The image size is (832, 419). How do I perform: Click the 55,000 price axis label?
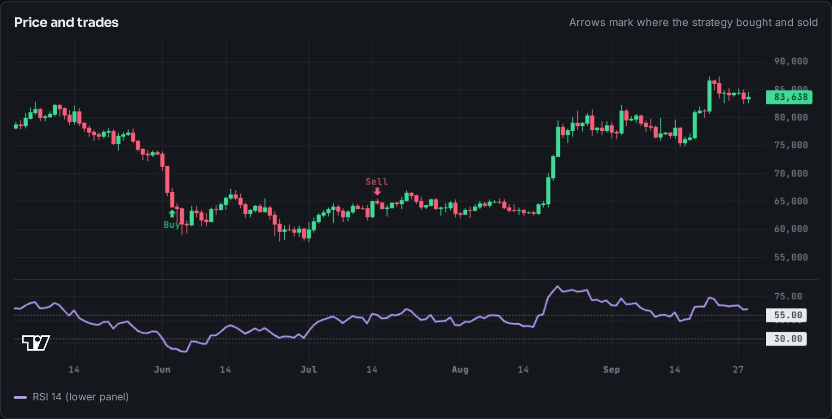(791, 257)
